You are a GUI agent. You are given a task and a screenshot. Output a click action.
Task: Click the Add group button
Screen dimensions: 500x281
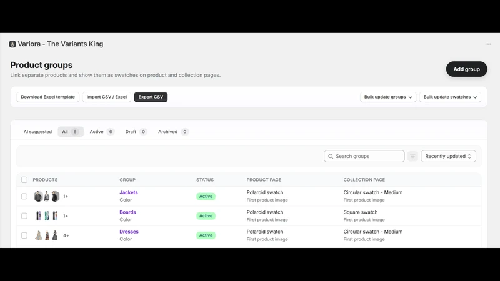(466, 69)
